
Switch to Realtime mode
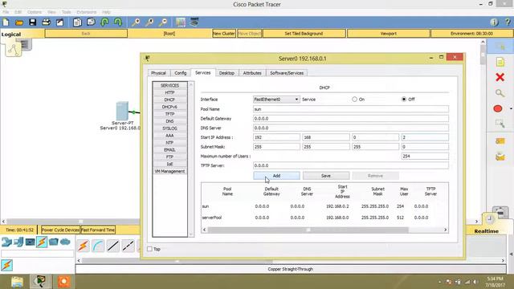click(x=487, y=231)
